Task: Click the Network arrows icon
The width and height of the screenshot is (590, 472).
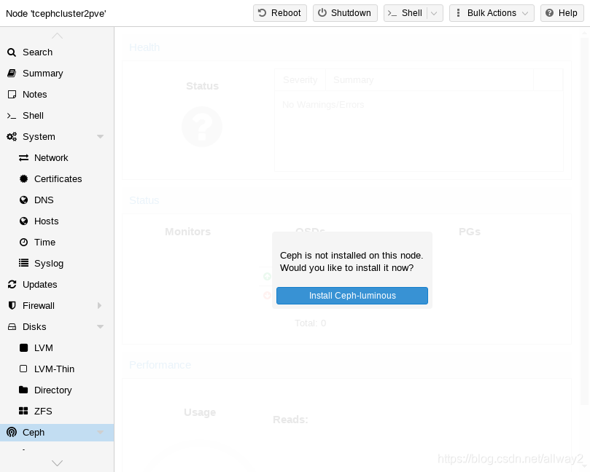Action: (x=24, y=158)
